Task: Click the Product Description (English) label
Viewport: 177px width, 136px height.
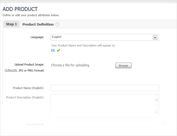Action: click(25, 97)
